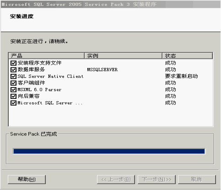
Task: Toggle the MSXML 6.0 Parser checkbox
Action: 13,90
